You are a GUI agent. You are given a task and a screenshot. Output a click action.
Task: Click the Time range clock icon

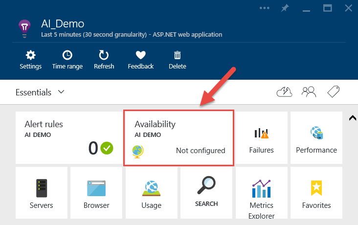[x=67, y=55]
